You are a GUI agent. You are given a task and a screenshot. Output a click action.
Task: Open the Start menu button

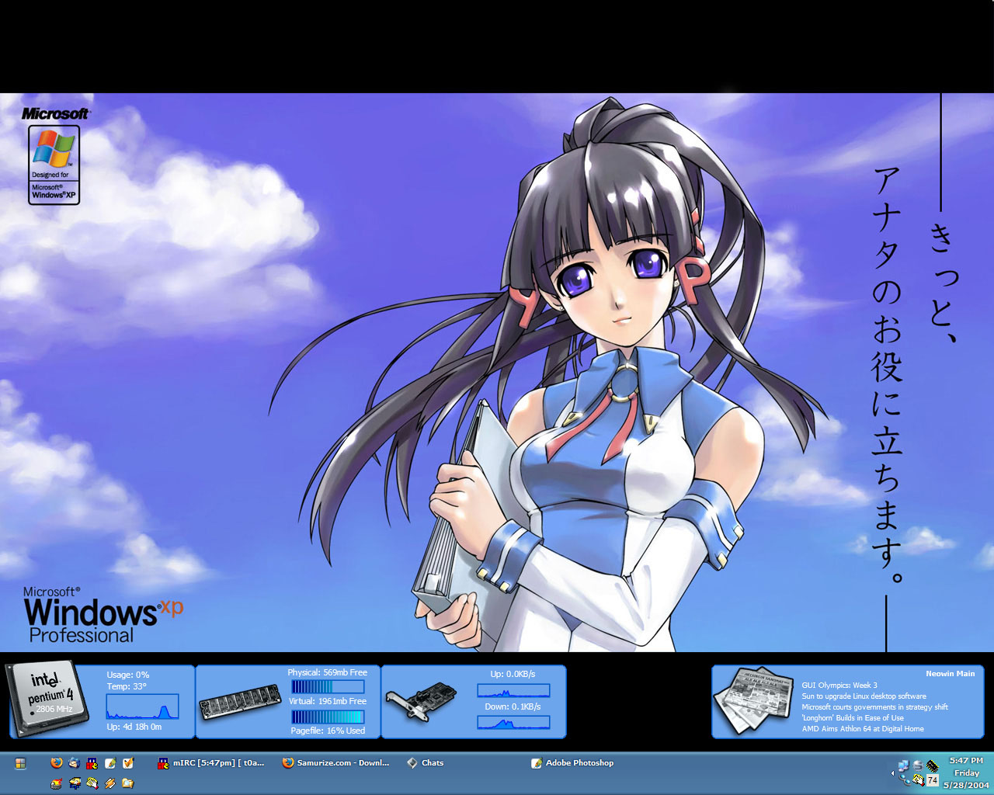tap(20, 763)
